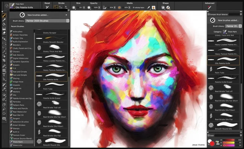Select the Dropper tool
The height and width of the screenshot is (149, 244).
[x=4, y=20]
